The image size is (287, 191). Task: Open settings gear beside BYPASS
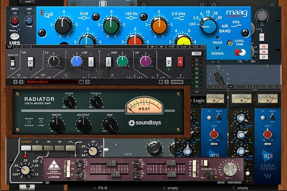pyautogui.click(x=161, y=82)
